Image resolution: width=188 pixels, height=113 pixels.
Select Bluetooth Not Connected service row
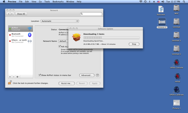21,35
